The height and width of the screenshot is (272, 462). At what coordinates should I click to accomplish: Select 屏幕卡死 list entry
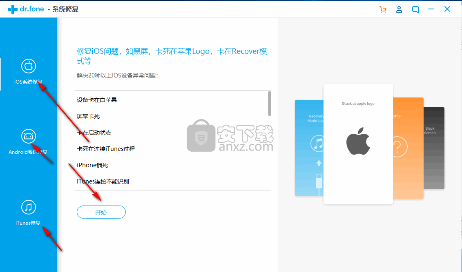click(x=88, y=116)
